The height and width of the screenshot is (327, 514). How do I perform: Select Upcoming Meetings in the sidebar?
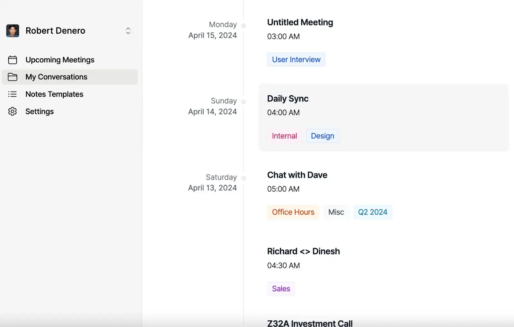(60, 60)
